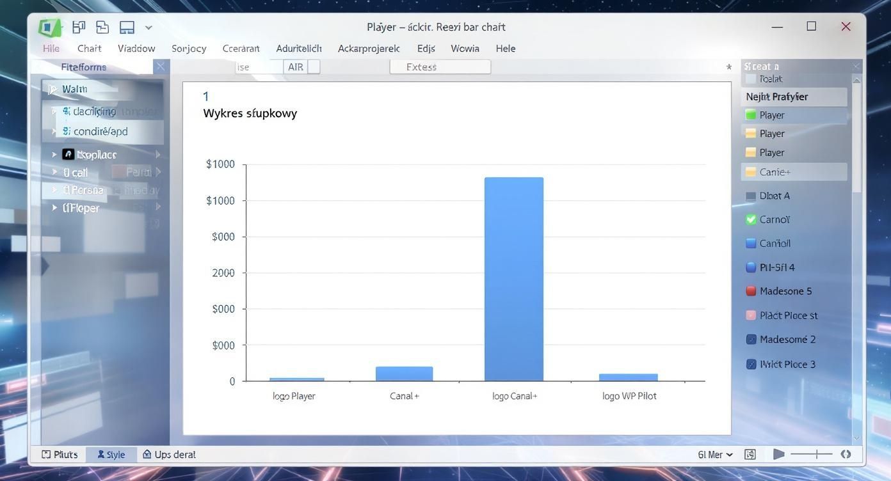The image size is (891, 481).
Task: Click the green Player color swatch
Action: point(751,115)
